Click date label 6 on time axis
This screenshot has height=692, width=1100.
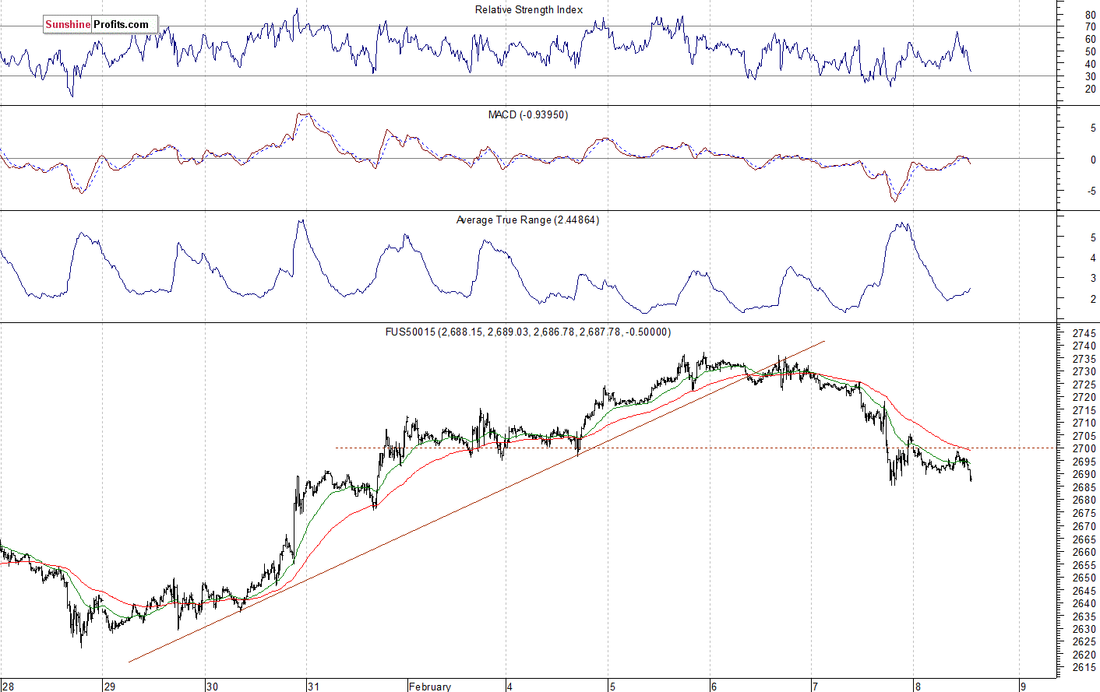click(x=714, y=686)
